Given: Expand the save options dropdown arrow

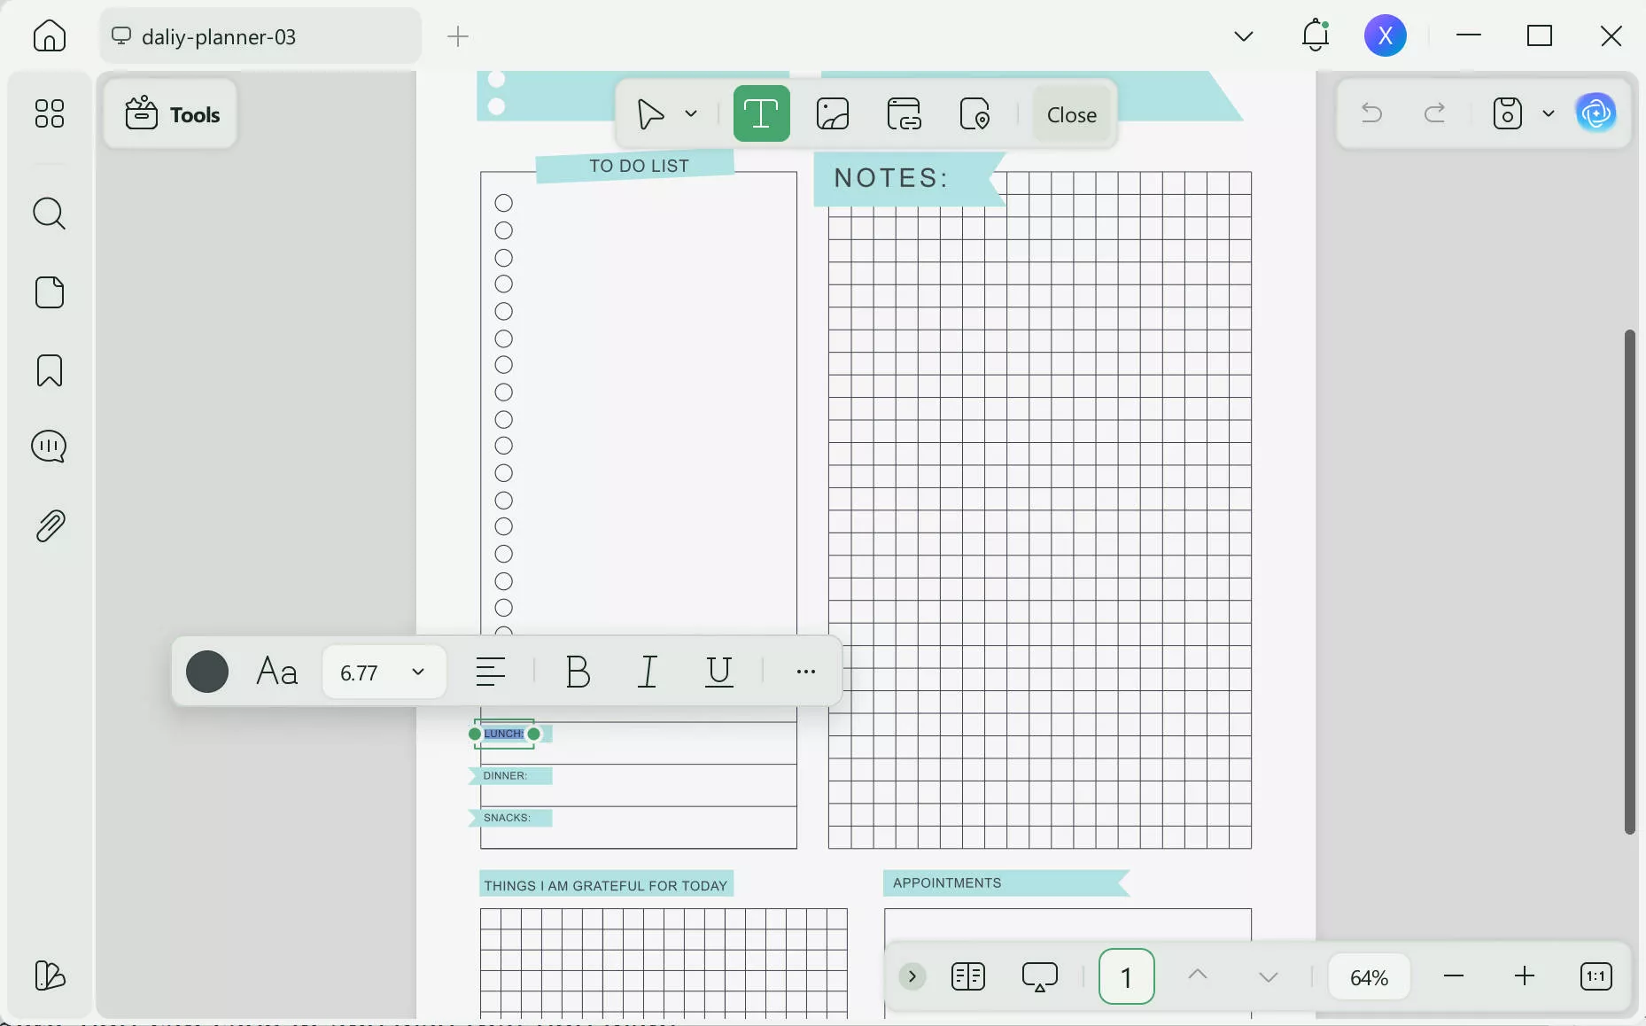Looking at the screenshot, I should click(x=1549, y=113).
